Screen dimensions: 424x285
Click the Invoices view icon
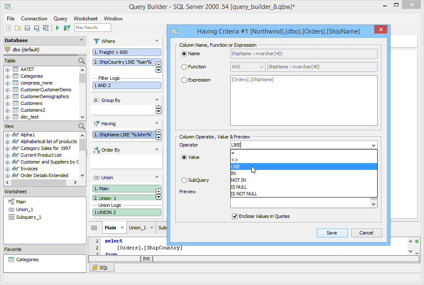pos(16,169)
